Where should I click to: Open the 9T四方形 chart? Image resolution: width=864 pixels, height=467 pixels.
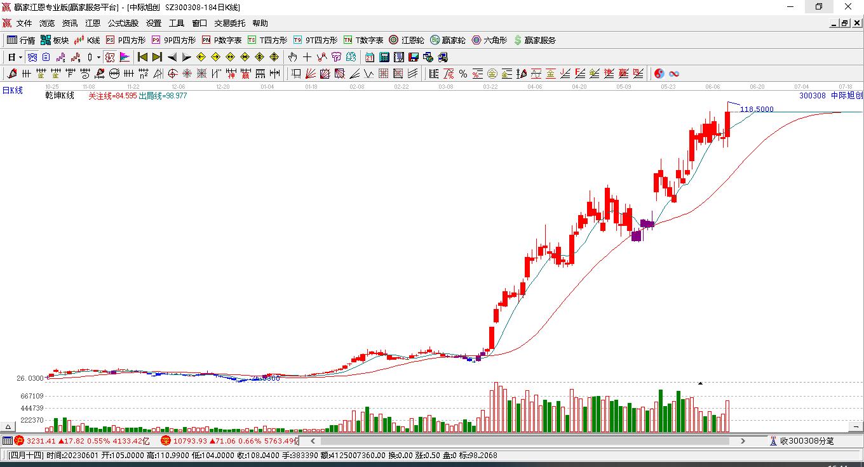coord(315,40)
